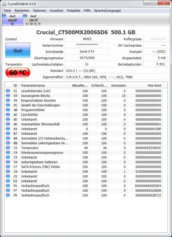Click the Betriebsstunden field showing 0 Std.
172x237 pixels.
(155, 64)
